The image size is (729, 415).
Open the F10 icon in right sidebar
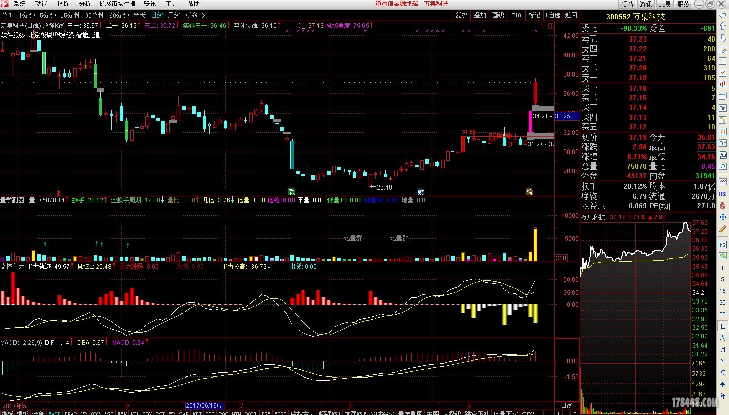(722, 108)
